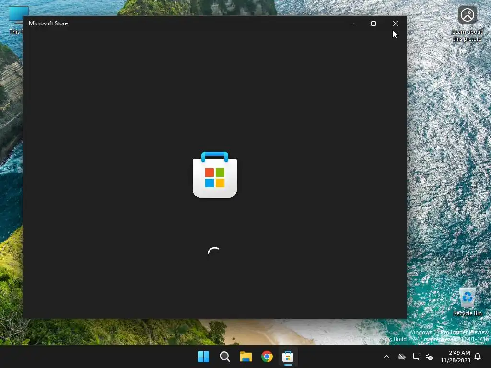Show hidden icons in the system tray

386,356
